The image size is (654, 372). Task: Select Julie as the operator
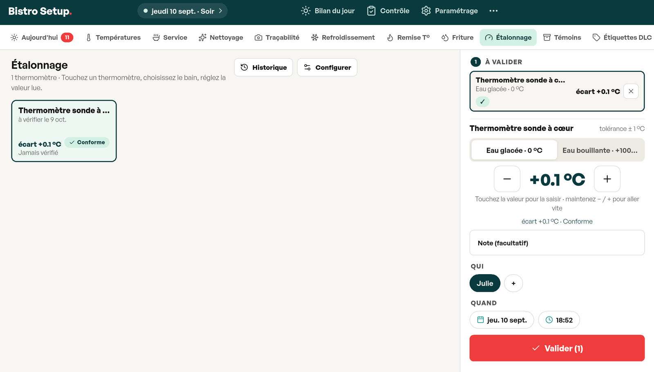[x=485, y=283]
